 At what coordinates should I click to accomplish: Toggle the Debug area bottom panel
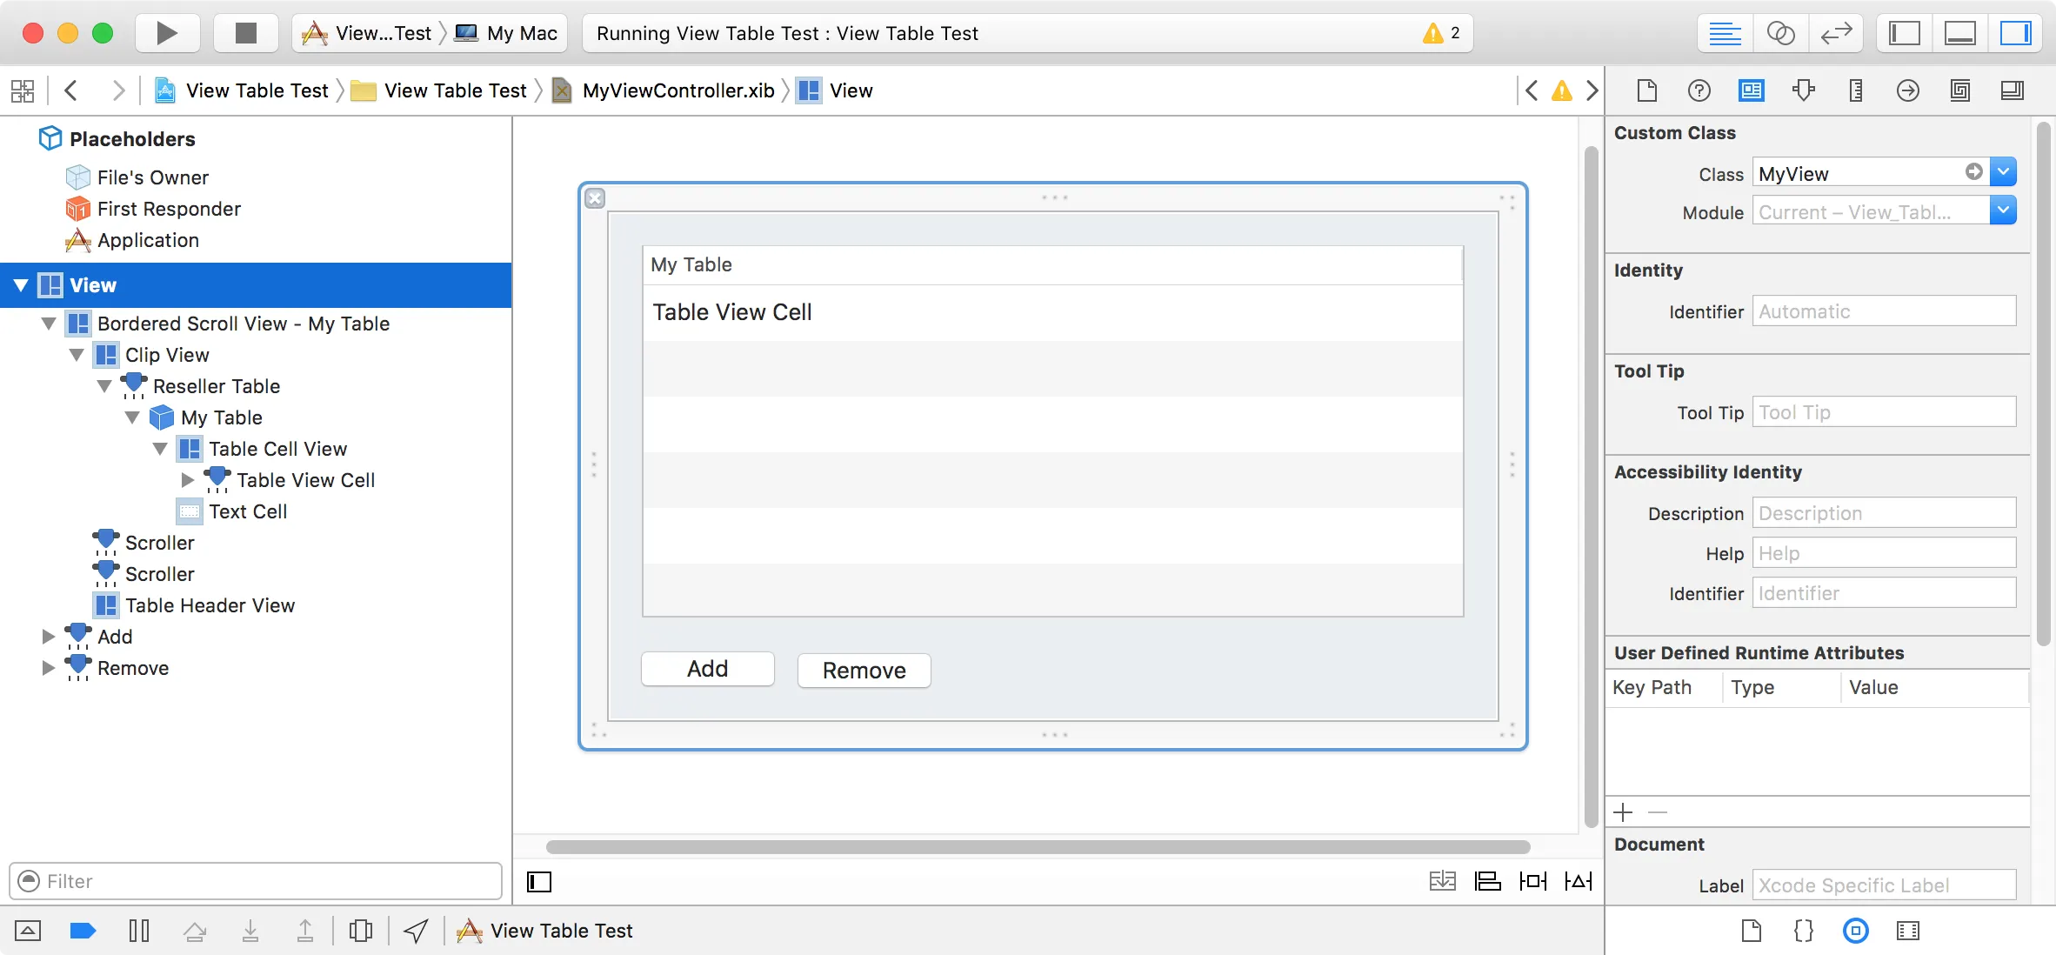[1960, 33]
